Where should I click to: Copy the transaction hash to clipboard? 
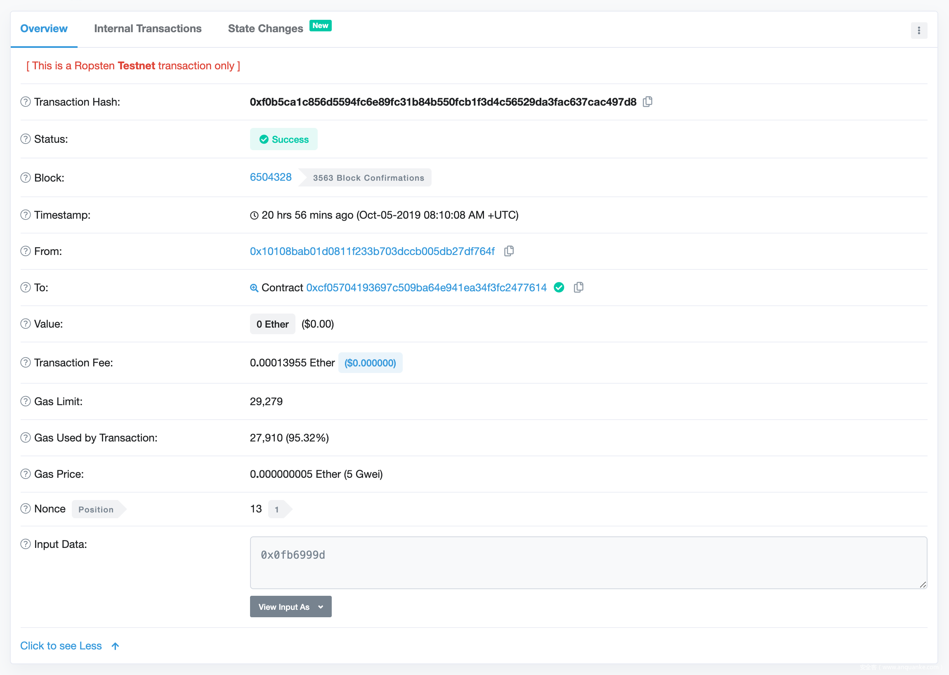pyautogui.click(x=647, y=102)
